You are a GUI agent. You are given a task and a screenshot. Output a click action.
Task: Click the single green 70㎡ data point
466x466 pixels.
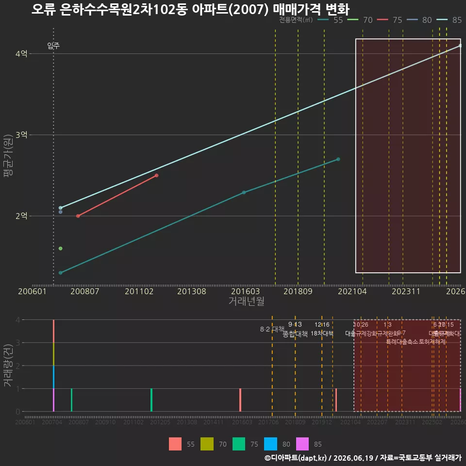point(60,249)
